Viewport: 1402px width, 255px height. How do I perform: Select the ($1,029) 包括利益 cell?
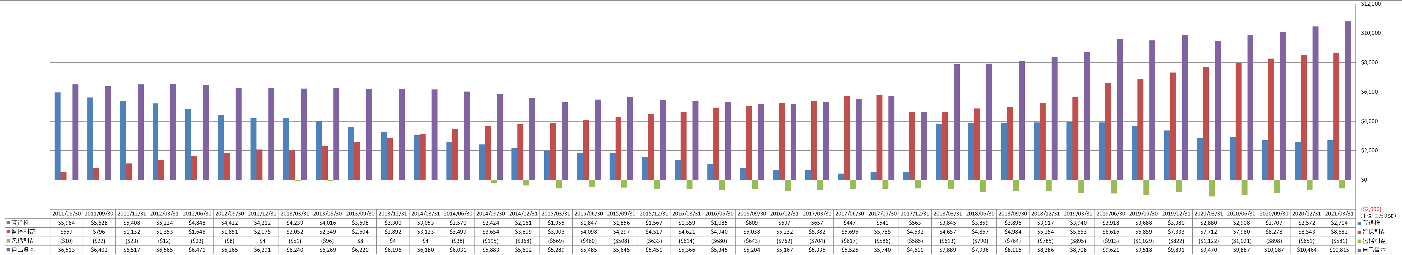pos(1143,241)
